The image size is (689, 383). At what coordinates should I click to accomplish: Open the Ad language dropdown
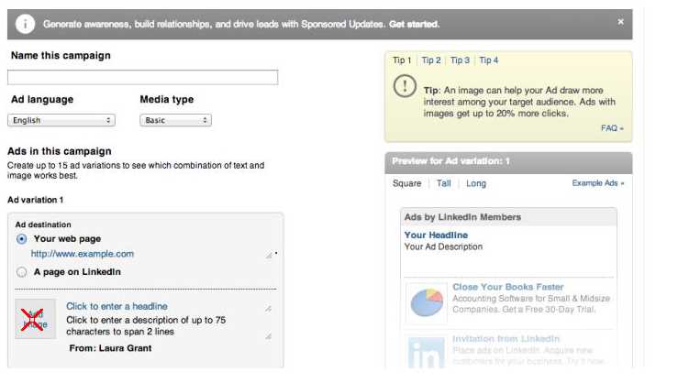coord(61,120)
